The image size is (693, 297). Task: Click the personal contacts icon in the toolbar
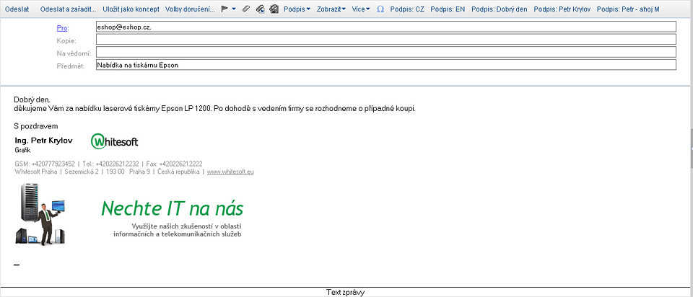274,9
